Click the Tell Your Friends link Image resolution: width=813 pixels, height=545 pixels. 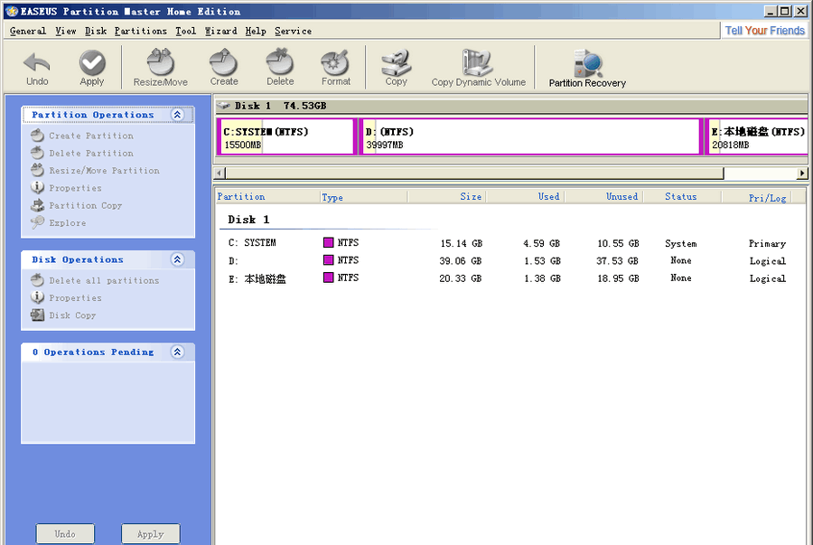(764, 30)
